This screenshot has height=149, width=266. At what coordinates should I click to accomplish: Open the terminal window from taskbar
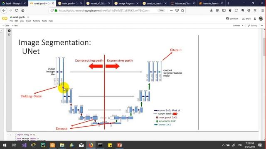[100, 145]
